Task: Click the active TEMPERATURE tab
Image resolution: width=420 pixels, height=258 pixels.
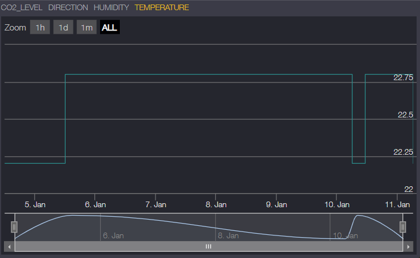Action: (162, 8)
